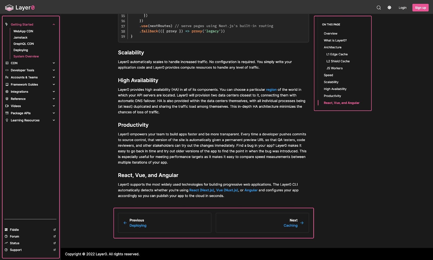Click the Login link
Viewport: 433px width, 260px height.
[402, 8]
